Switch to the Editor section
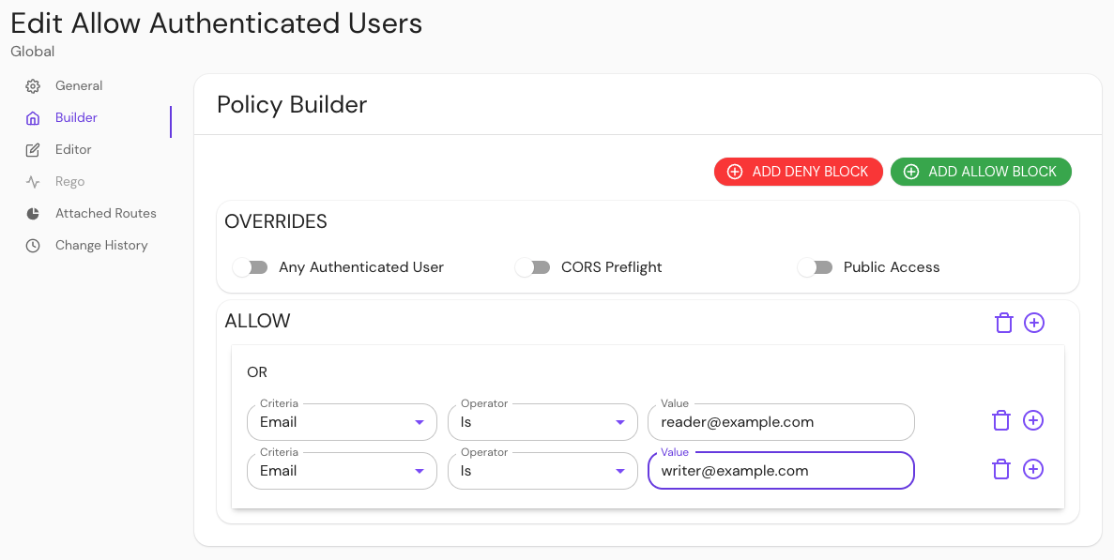 click(73, 150)
